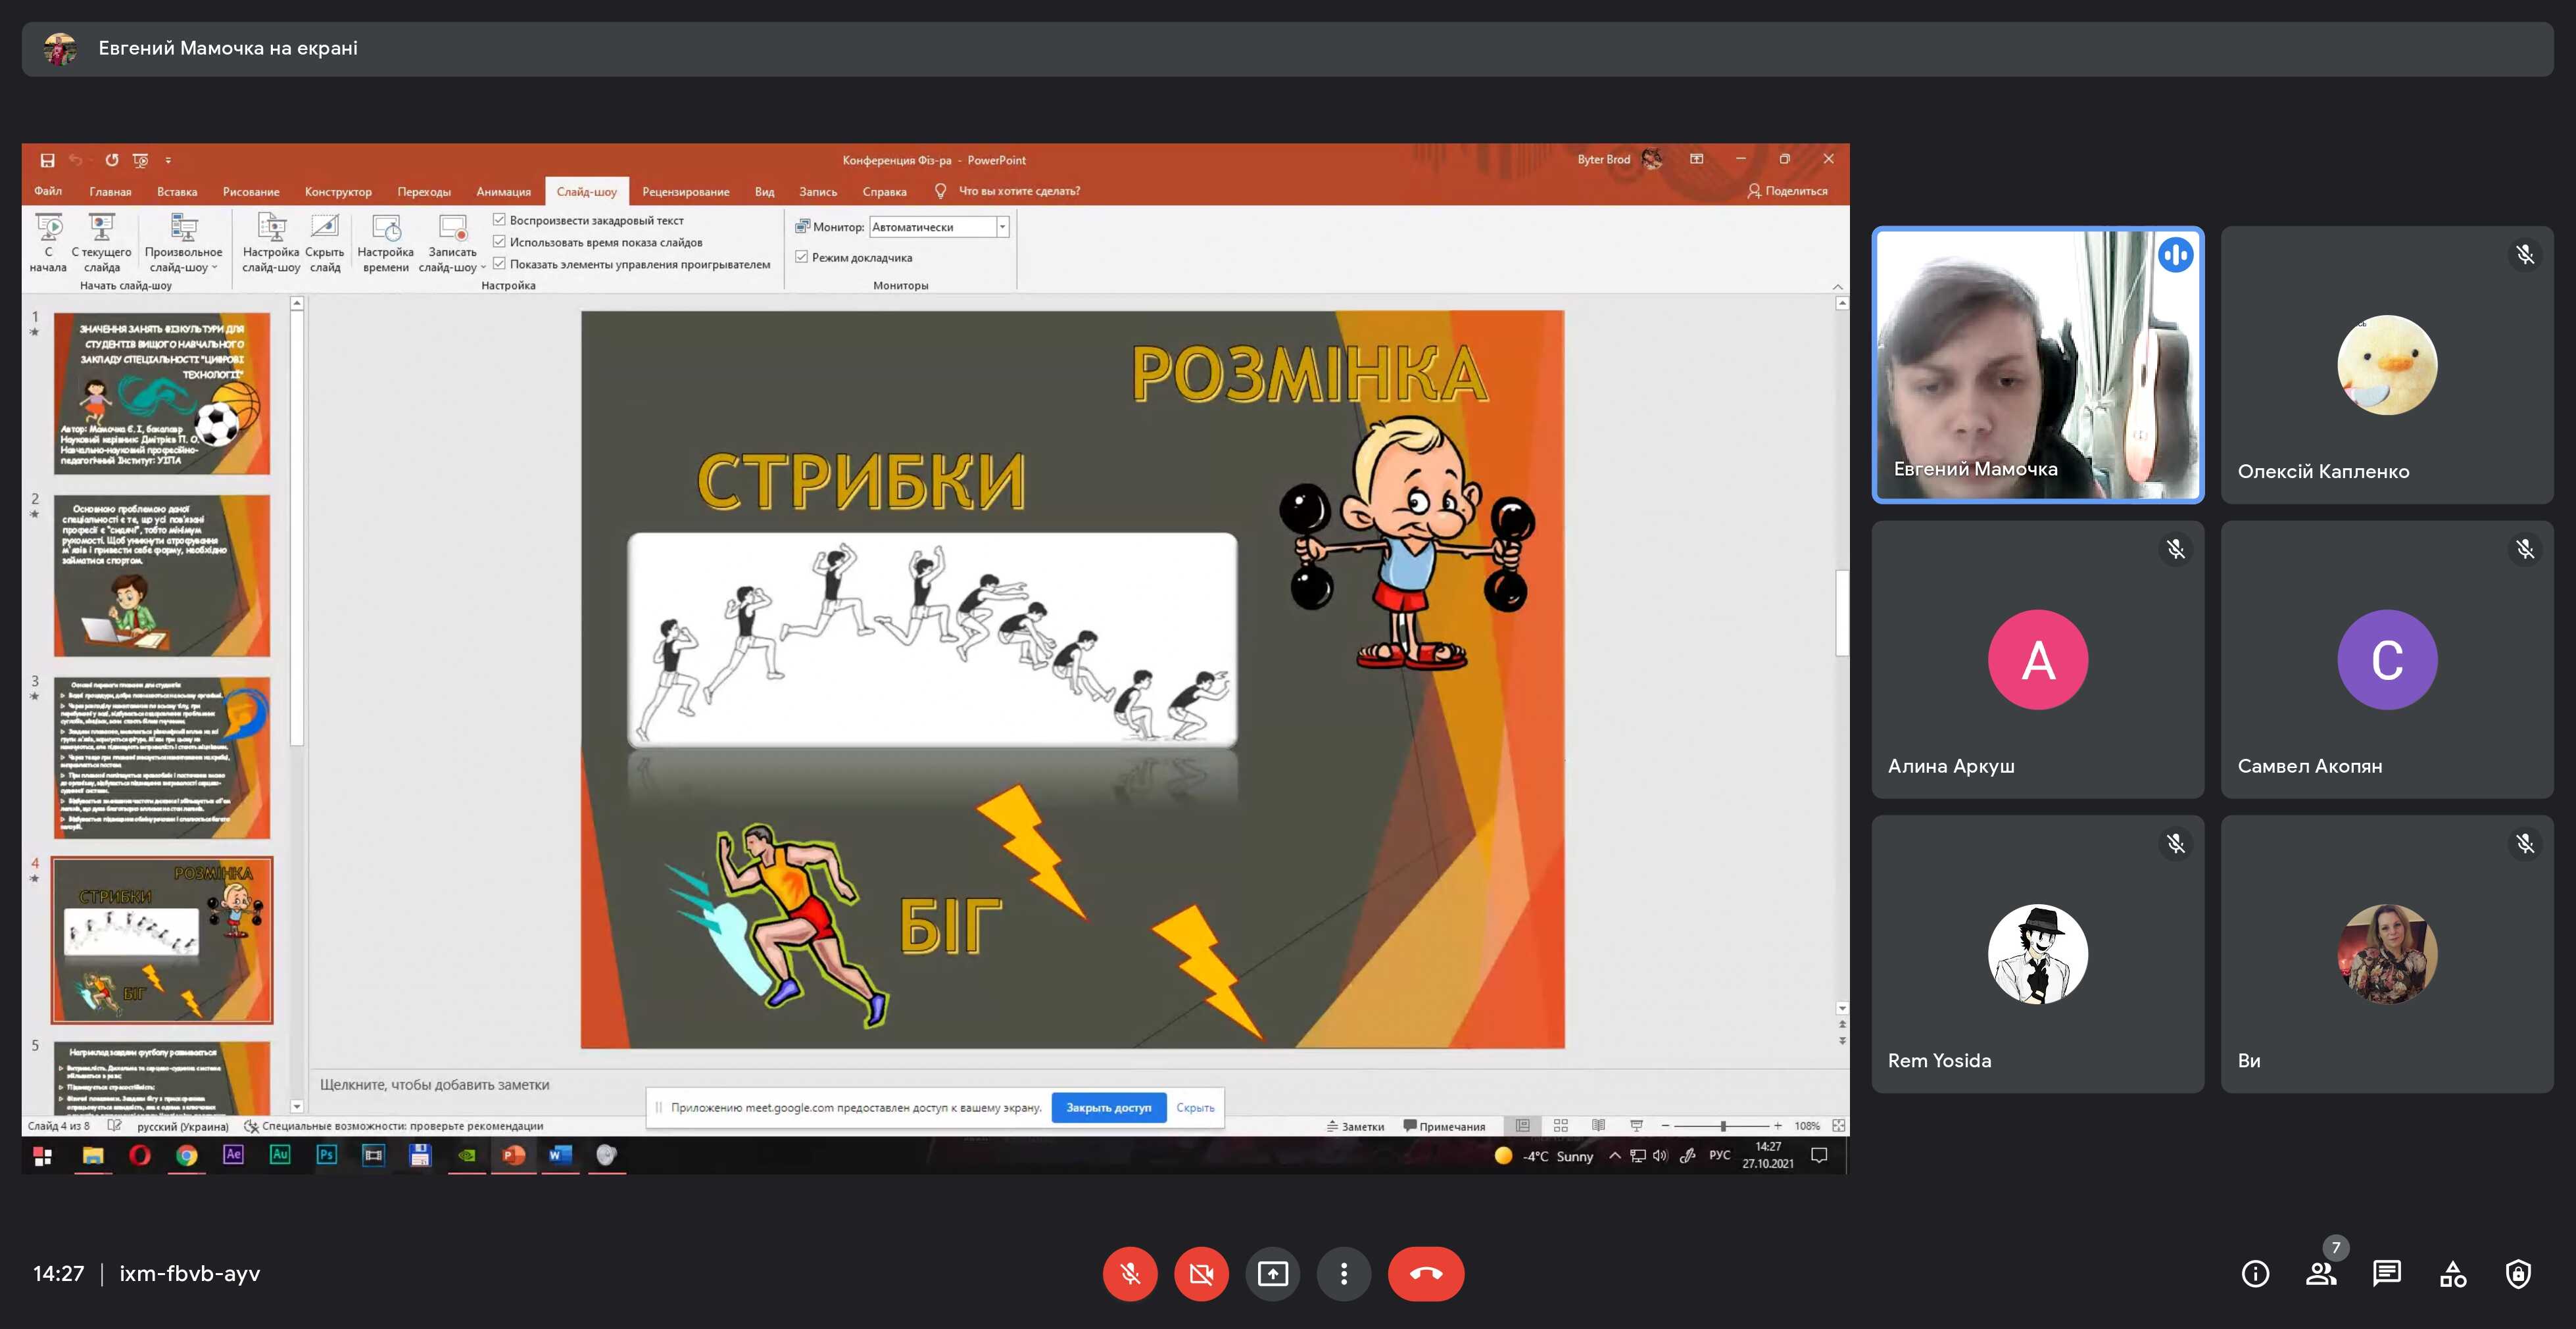Open Photoshop from the taskbar
The width and height of the screenshot is (2576, 1329).
(x=326, y=1155)
